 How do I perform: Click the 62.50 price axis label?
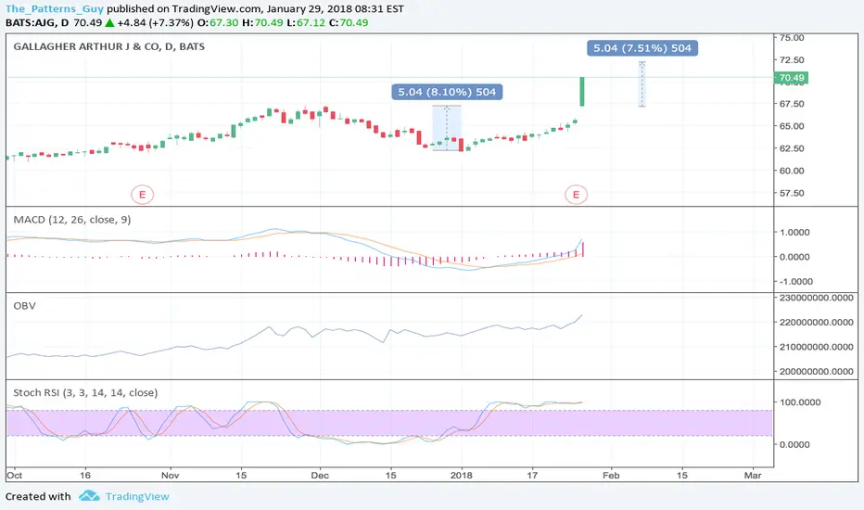[x=792, y=148]
